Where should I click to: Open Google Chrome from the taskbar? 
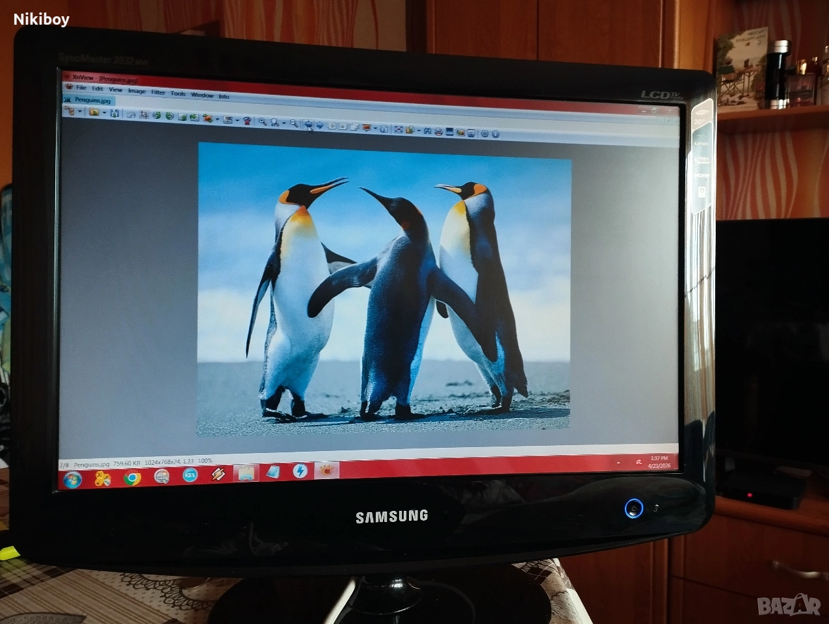(x=132, y=478)
